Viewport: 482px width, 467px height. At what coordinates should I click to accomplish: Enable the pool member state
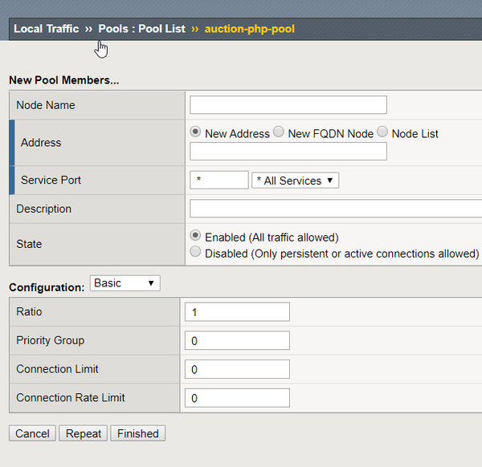coord(195,237)
